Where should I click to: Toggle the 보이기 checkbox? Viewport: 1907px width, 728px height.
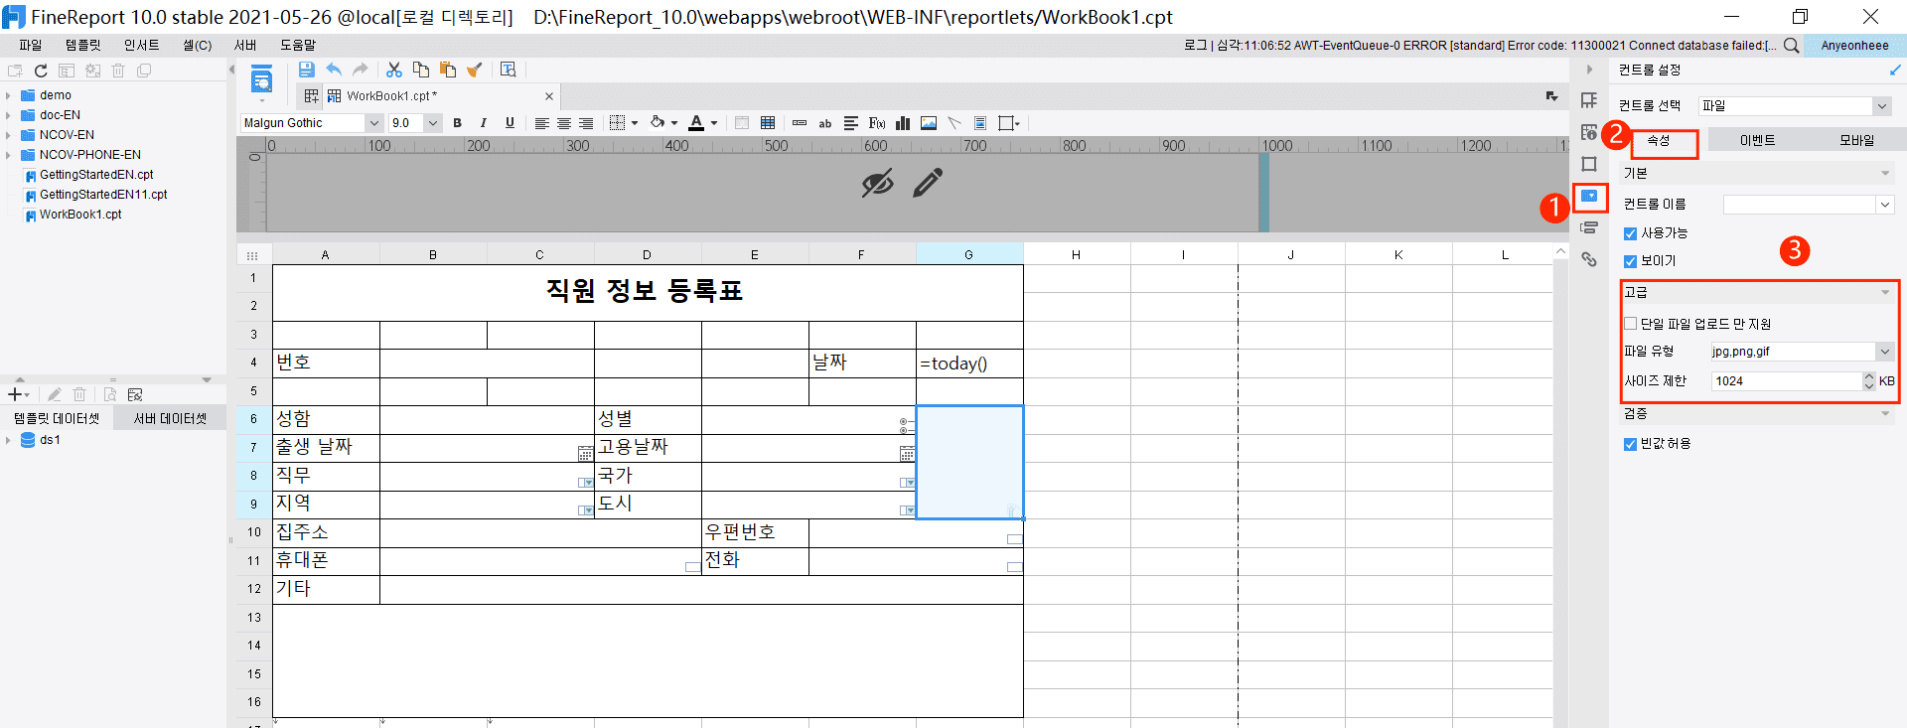[1630, 261]
